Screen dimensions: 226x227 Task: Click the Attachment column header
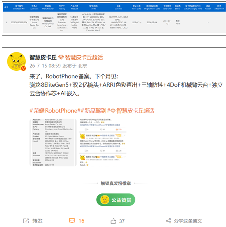(219, 7)
